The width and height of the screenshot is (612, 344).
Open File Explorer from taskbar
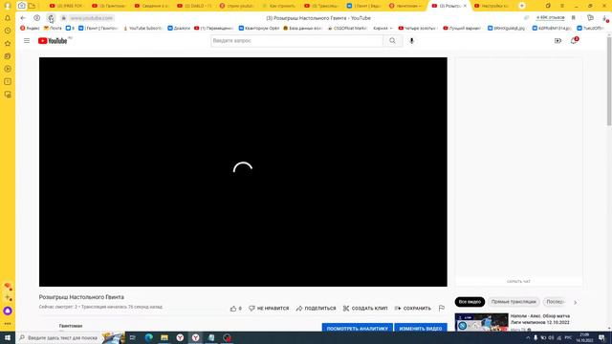164,337
